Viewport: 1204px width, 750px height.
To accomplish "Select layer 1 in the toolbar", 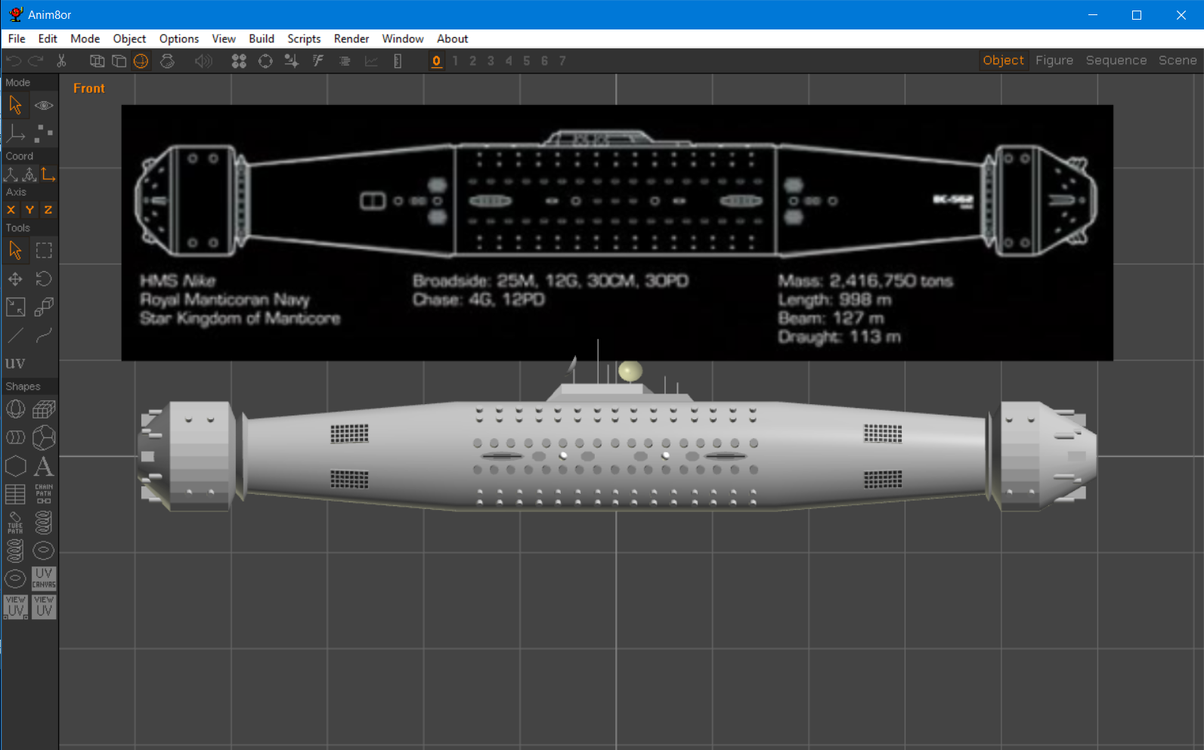I will coord(455,61).
